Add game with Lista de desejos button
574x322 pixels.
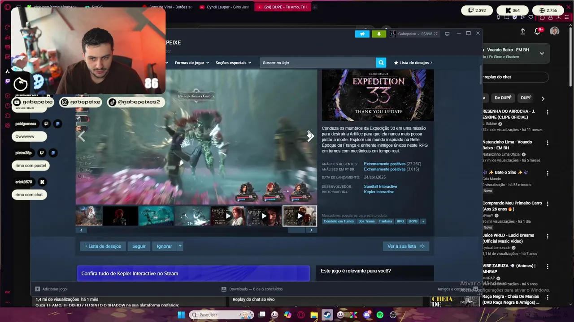[103, 246]
